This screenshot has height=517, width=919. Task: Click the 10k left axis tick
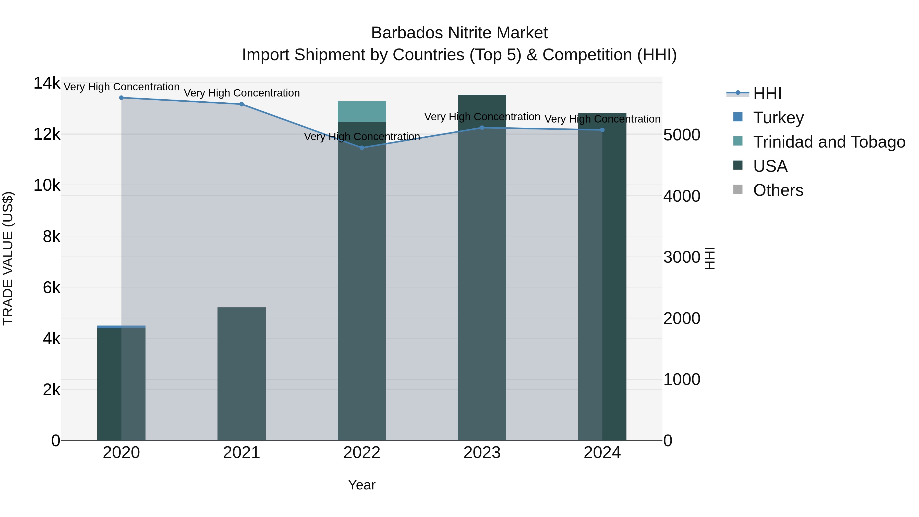pos(47,185)
